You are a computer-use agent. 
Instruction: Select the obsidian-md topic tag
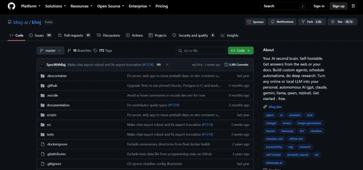click(x=274, y=139)
